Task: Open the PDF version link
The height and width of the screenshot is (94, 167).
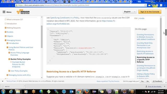Action: 136,18
